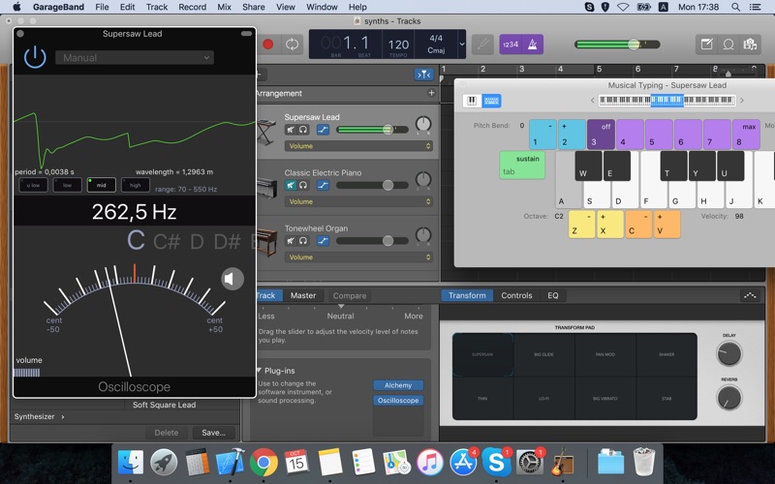Open the time signature display dropdown arrow
The width and height of the screenshot is (775, 484).
tap(462, 44)
